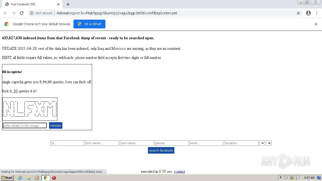Click the executed in 0.50 sec text
This screenshot has width=322, height=181.
point(157,171)
